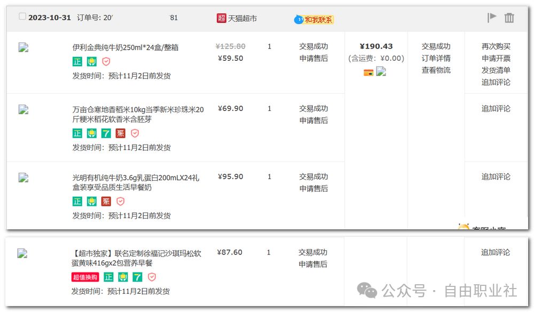Click the red 聚 badge under 光明有机纯牛奶
The image size is (534, 312).
[106, 202]
